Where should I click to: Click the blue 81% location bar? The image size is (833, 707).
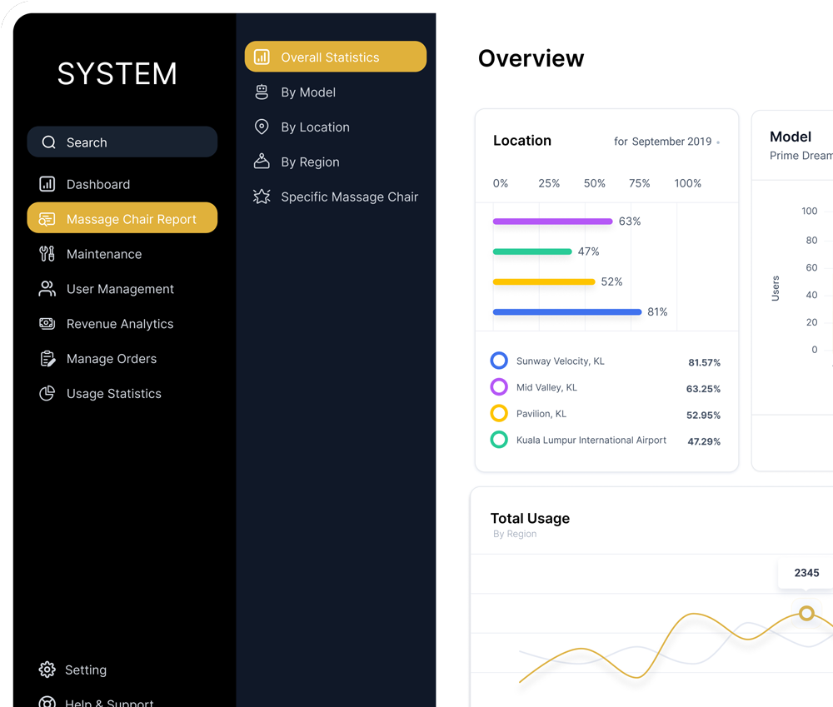point(567,312)
